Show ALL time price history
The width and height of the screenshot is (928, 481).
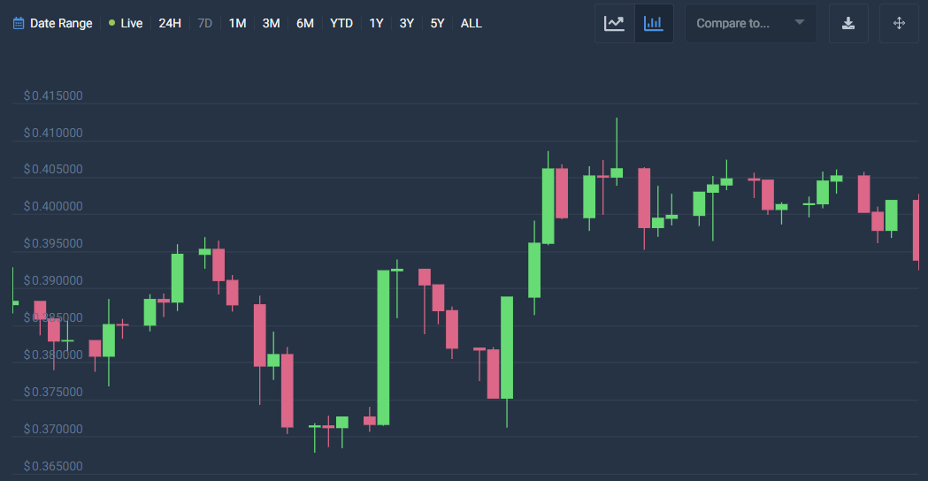click(x=471, y=24)
